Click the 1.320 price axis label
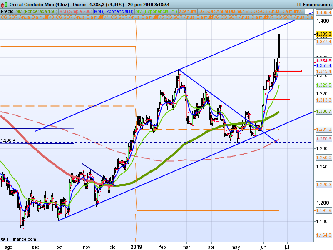The height and width of the screenshot is (250, 333). pos(322,94)
